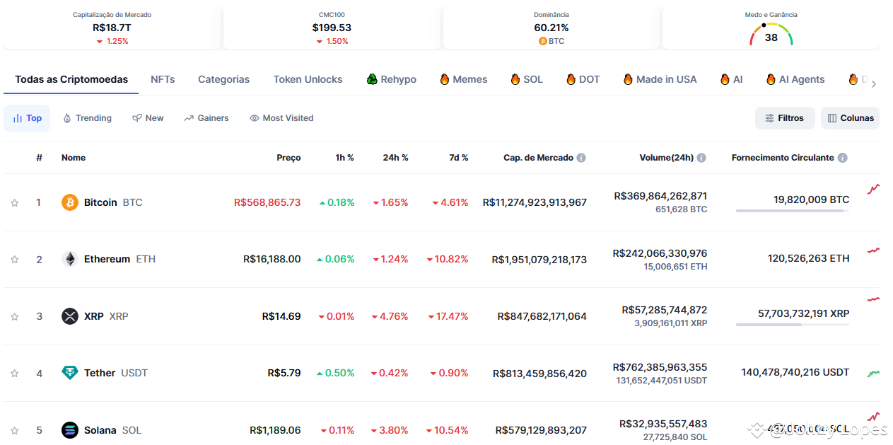Click the Bitcoin coin logo
This screenshot has width=893, height=445.
click(70, 202)
